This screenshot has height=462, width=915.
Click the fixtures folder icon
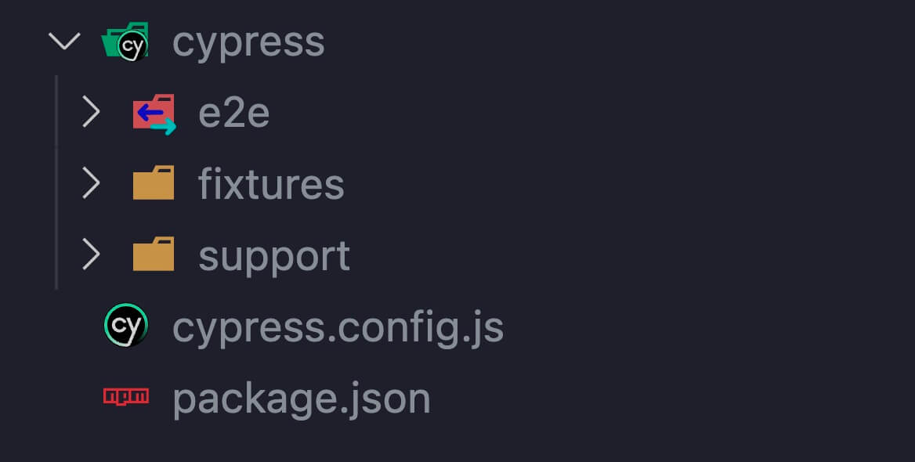click(x=154, y=183)
